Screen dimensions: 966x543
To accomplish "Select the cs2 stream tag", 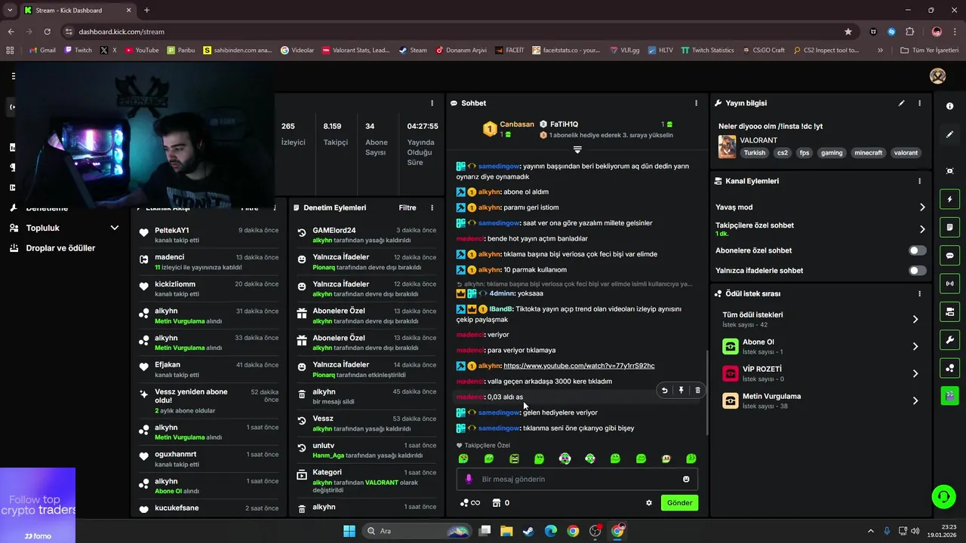I will click(x=783, y=152).
